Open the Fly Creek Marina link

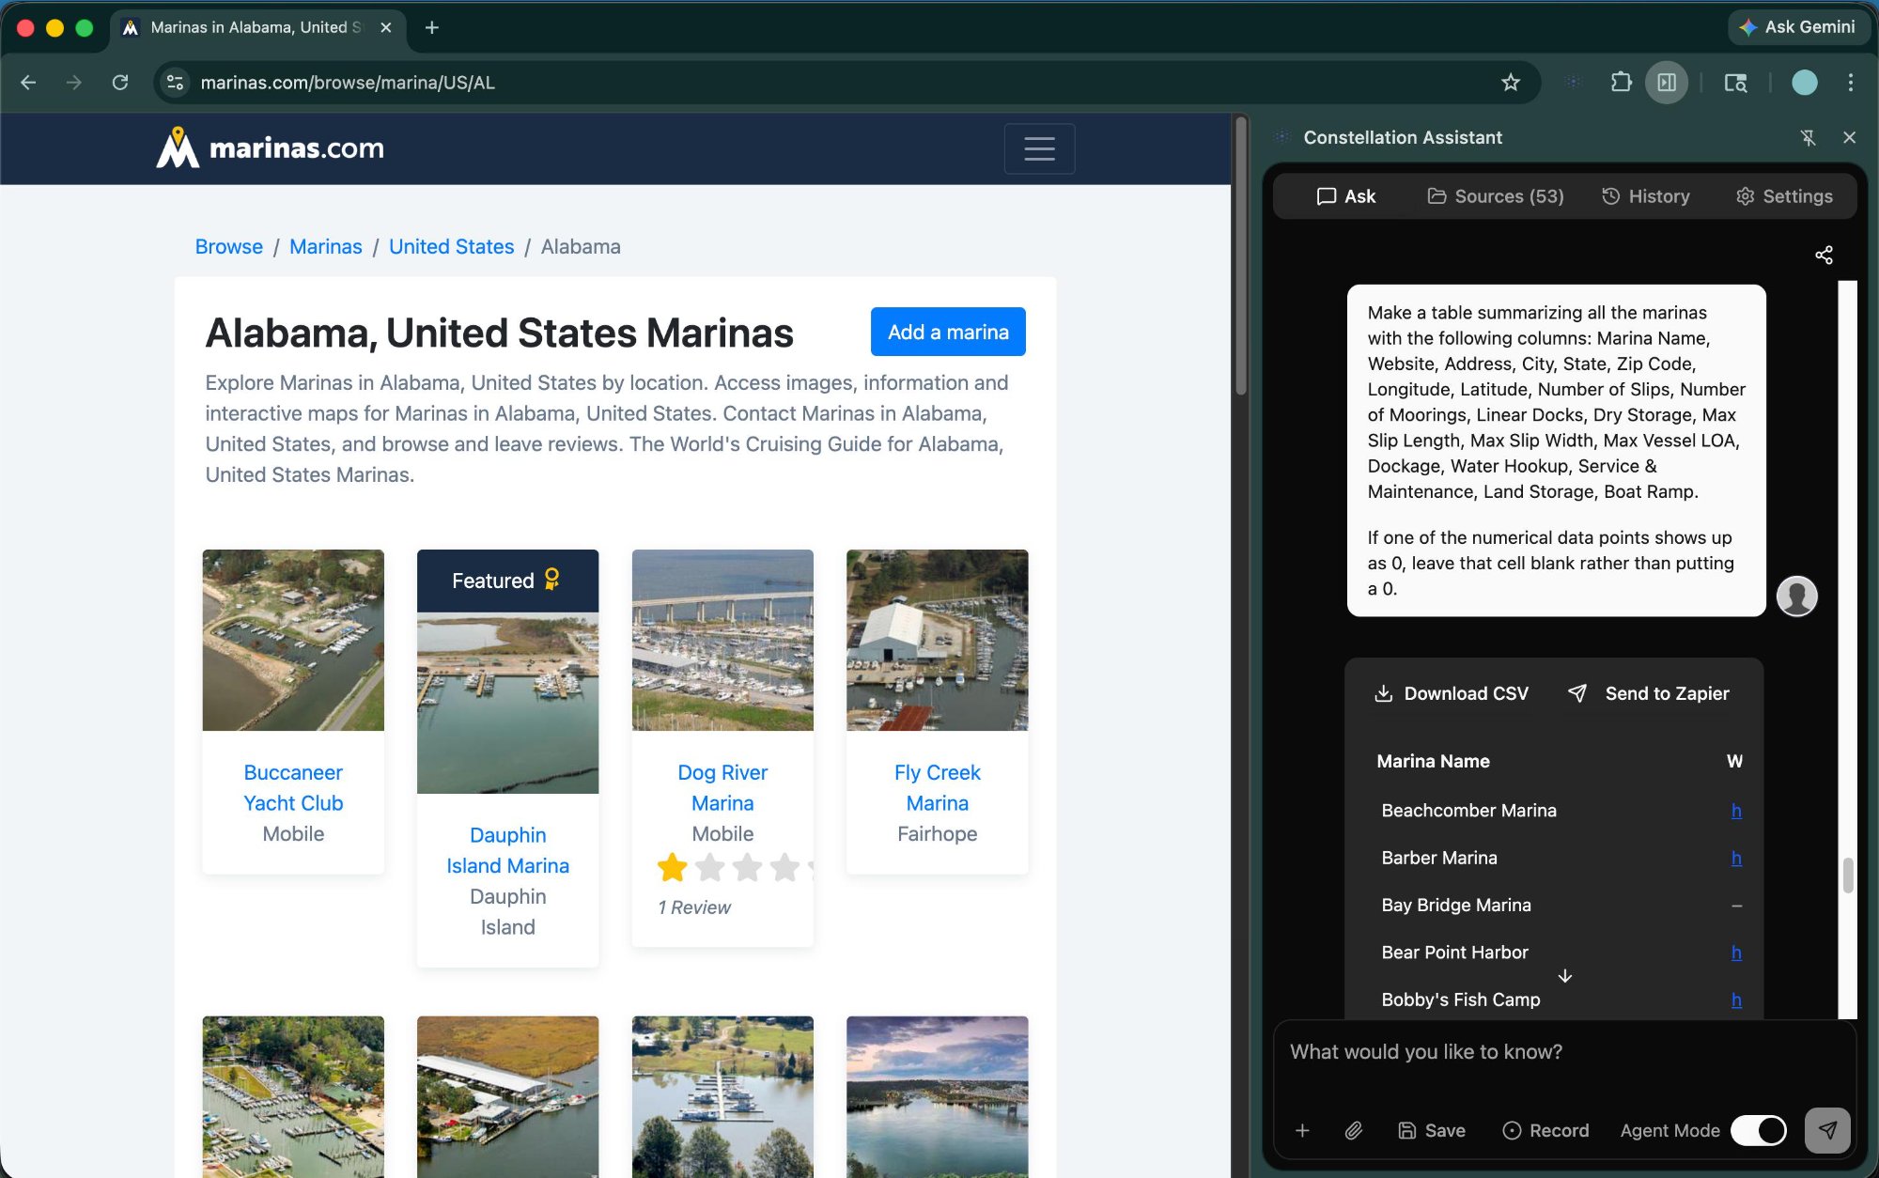pos(937,787)
